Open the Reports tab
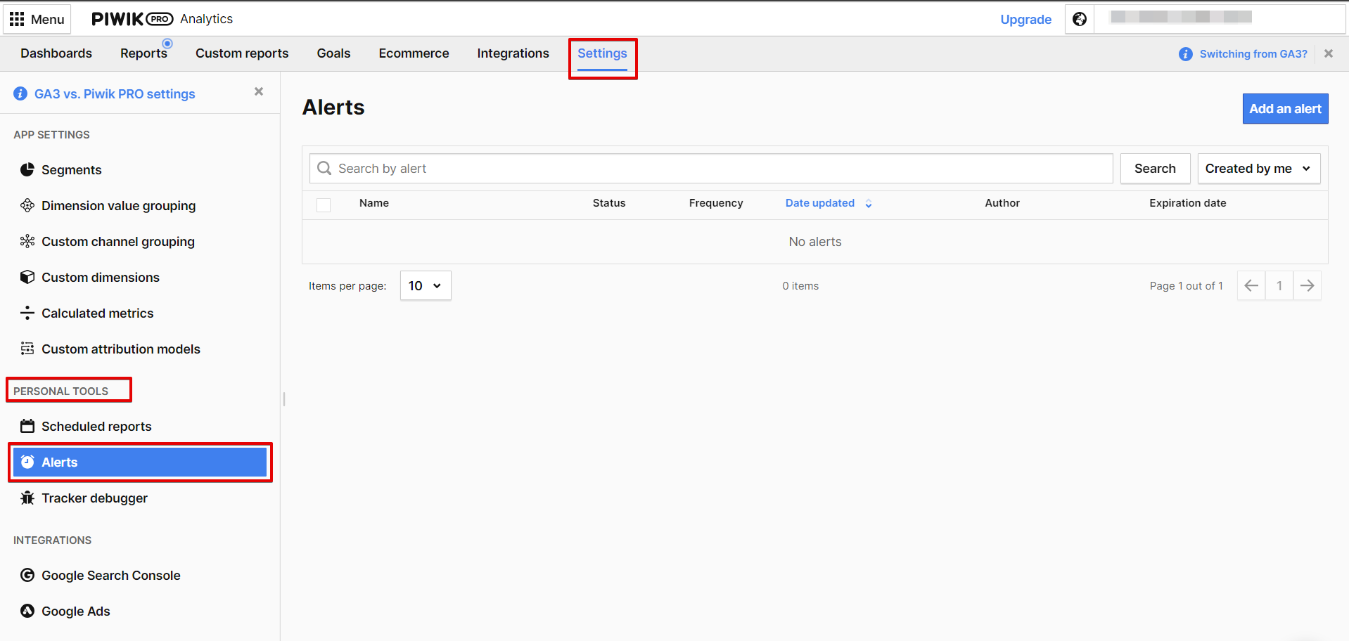The width and height of the screenshot is (1349, 641). coord(143,53)
